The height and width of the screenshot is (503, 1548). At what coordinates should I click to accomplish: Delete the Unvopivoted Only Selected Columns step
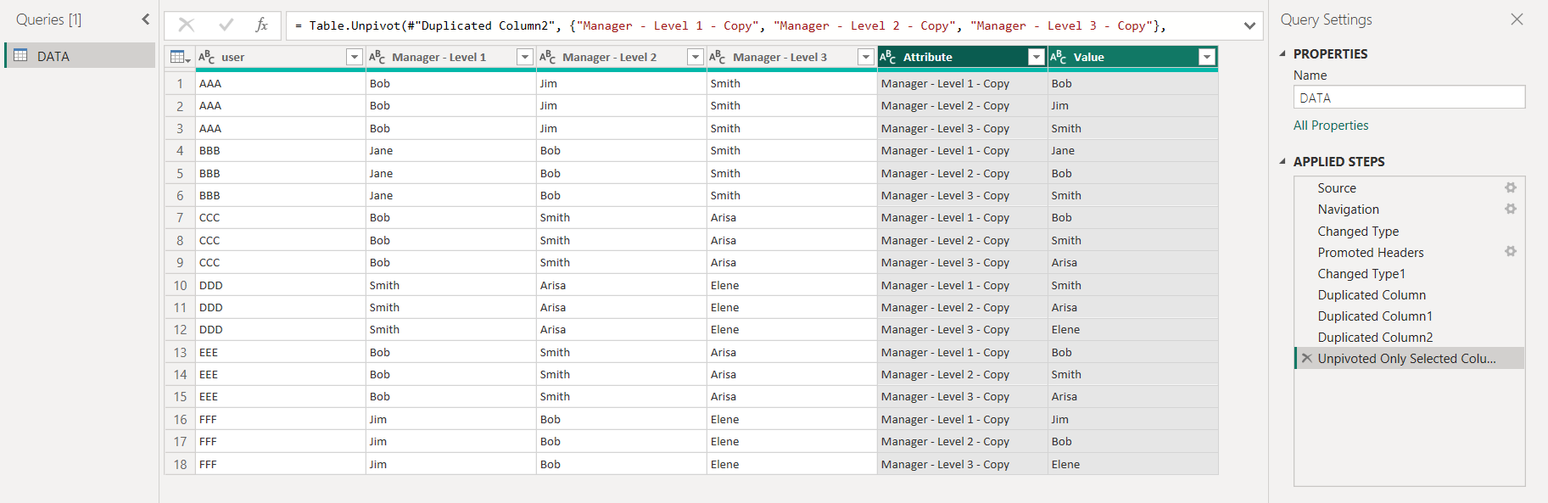pos(1307,358)
